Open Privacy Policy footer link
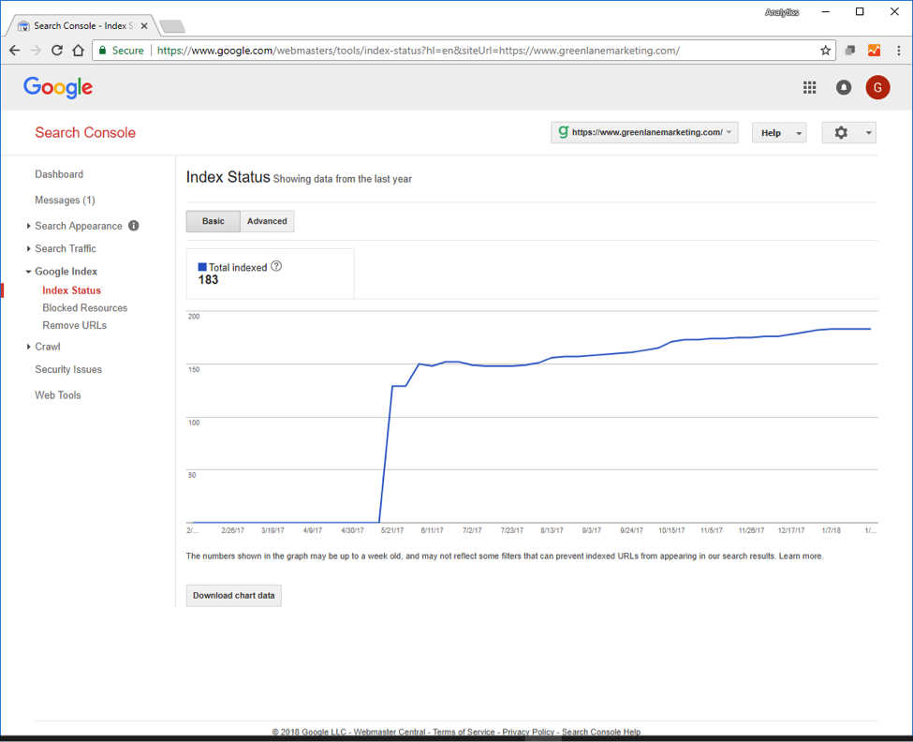 click(x=528, y=732)
